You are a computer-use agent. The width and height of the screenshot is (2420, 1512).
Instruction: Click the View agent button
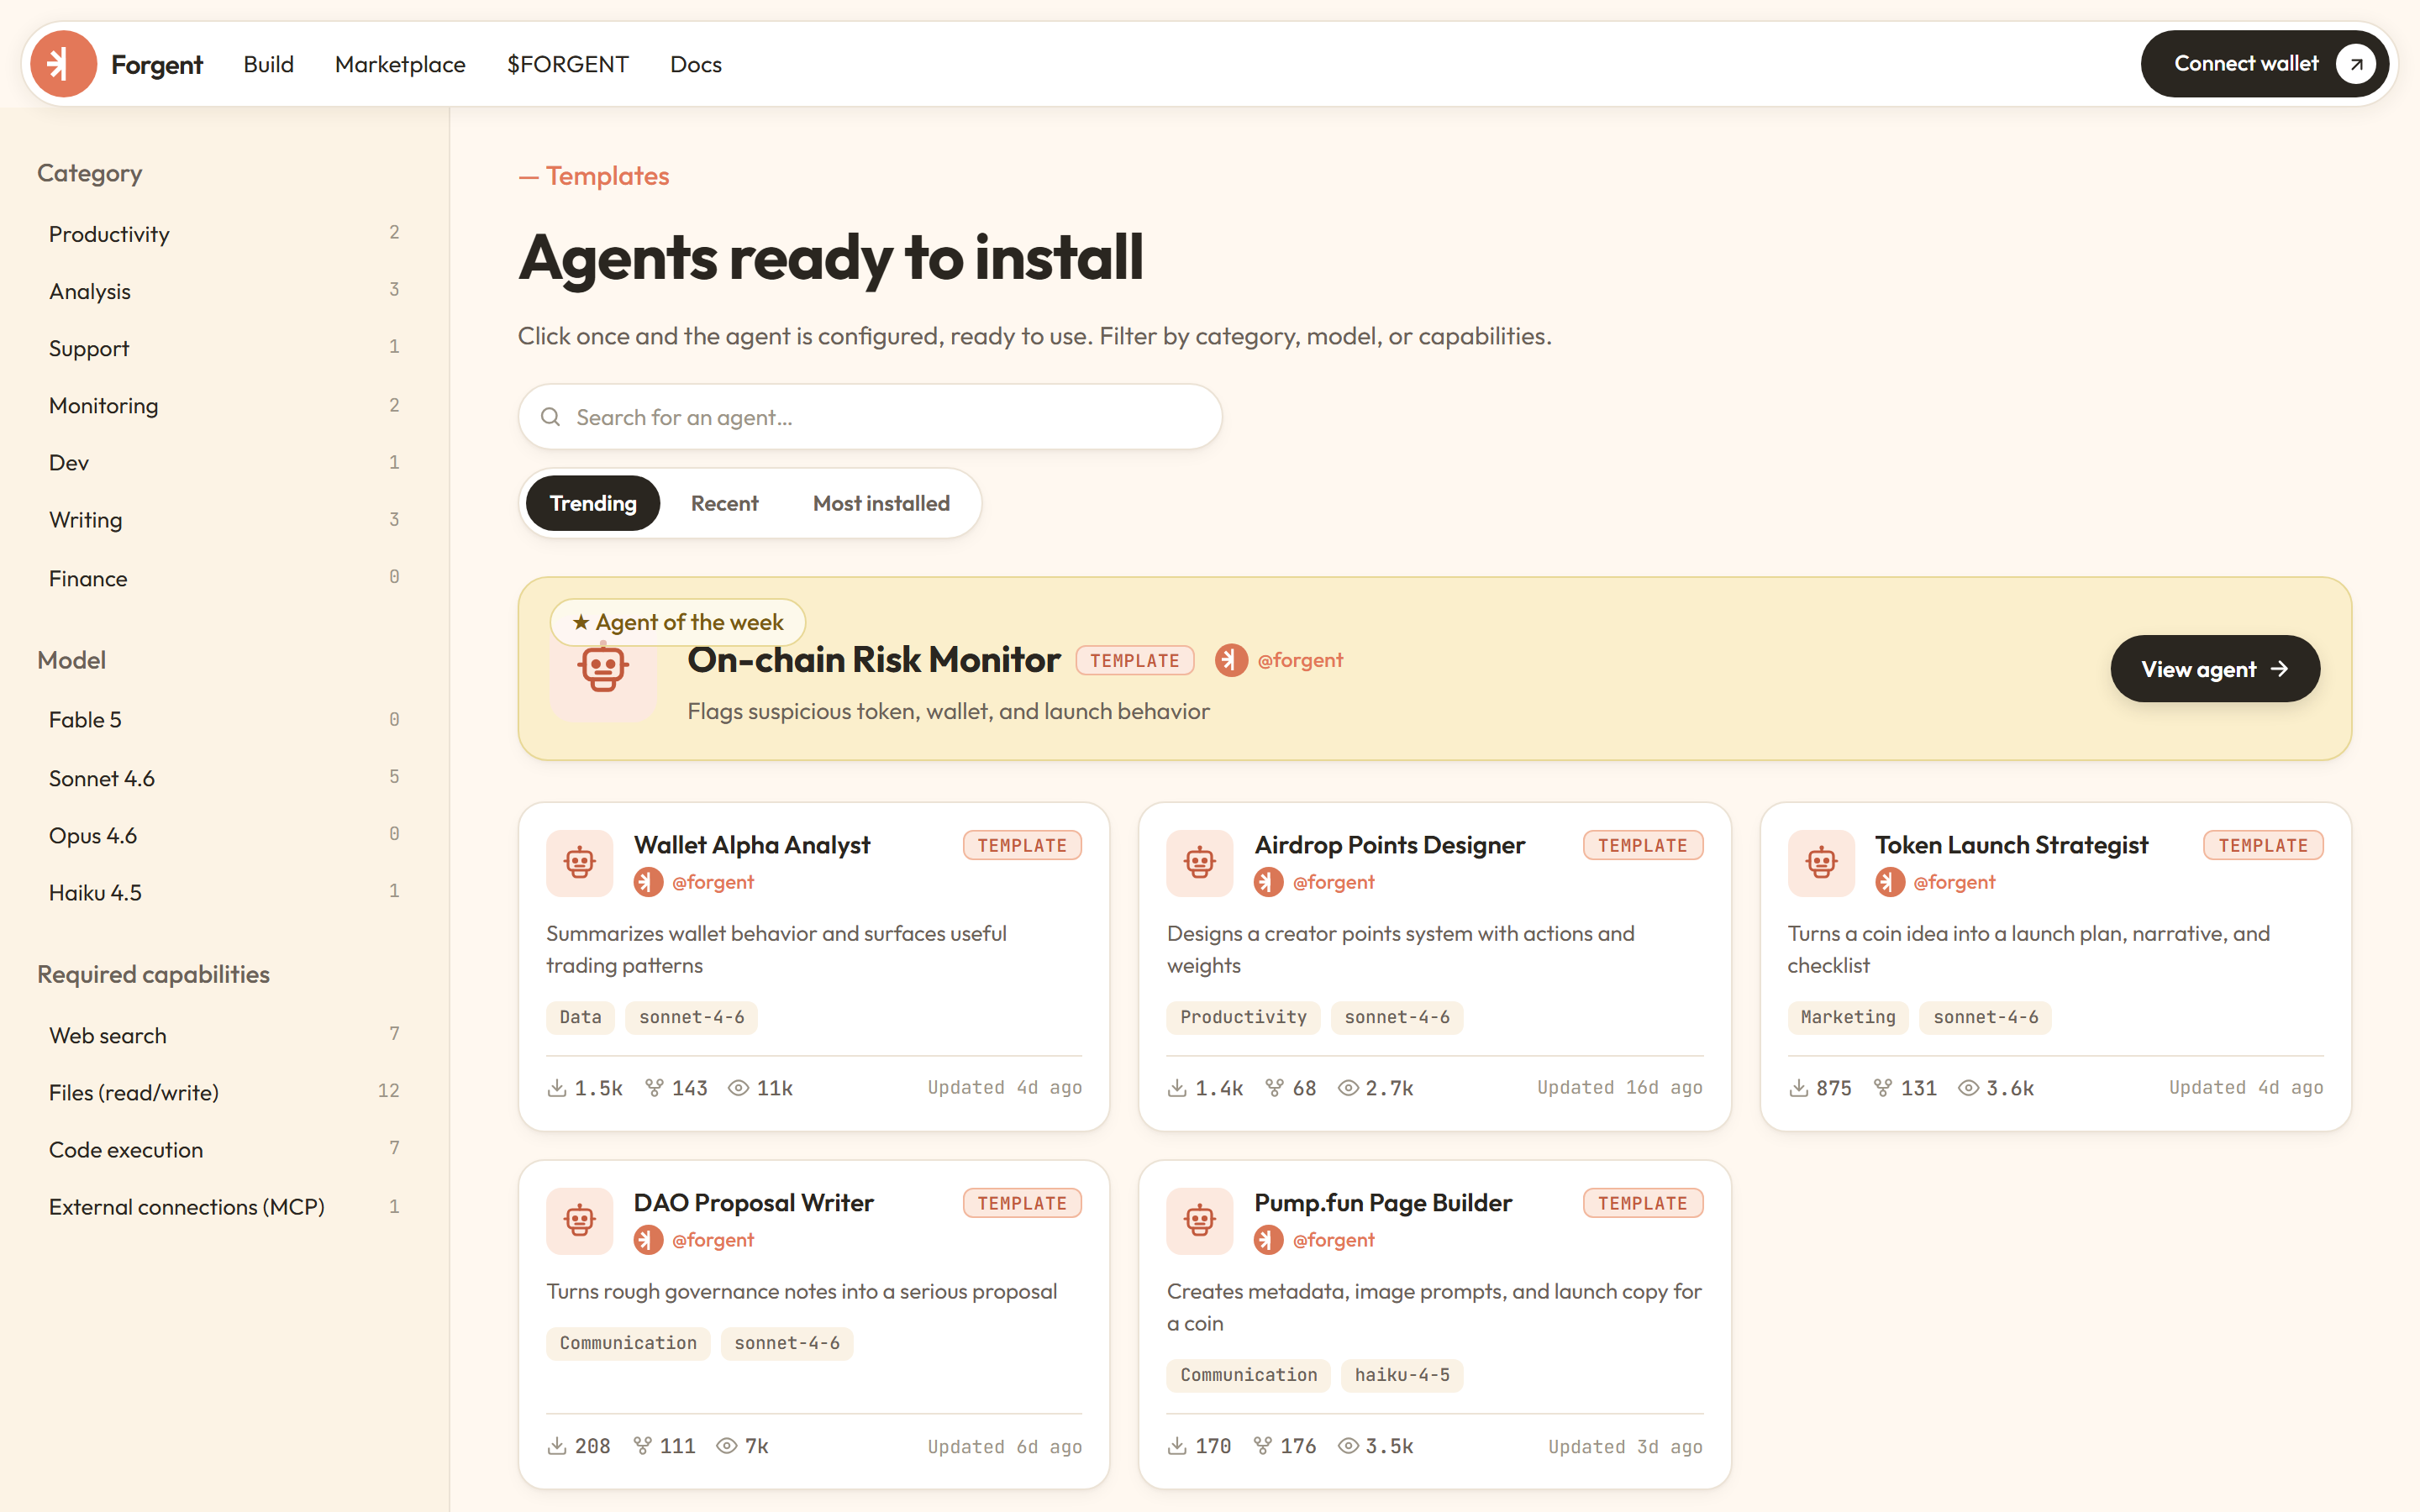click(2215, 669)
